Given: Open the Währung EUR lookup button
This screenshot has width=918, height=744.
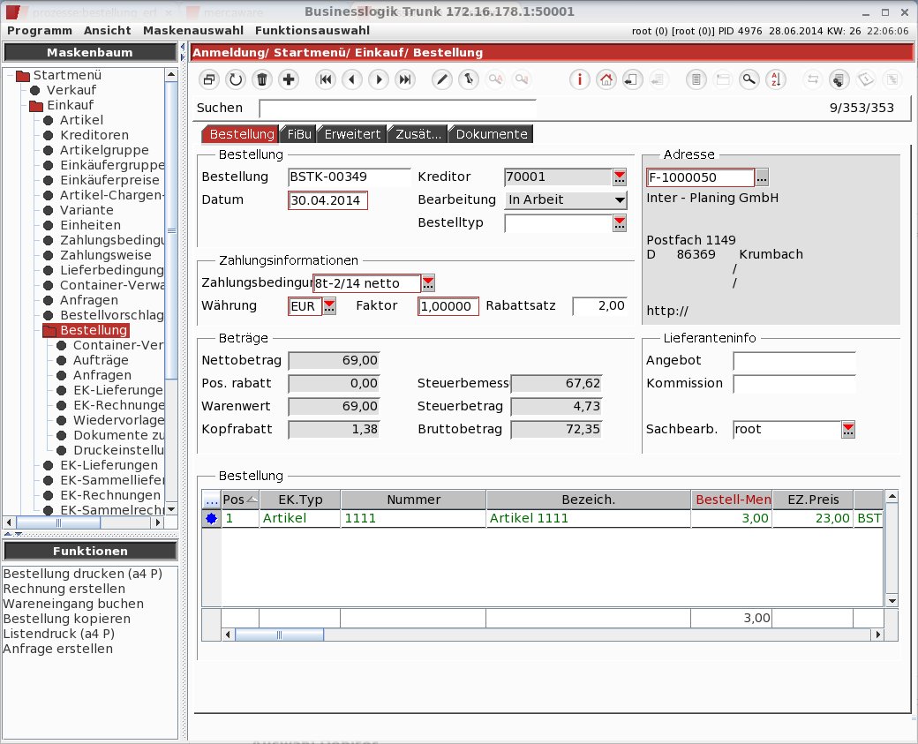Looking at the screenshot, I should pyautogui.click(x=329, y=306).
